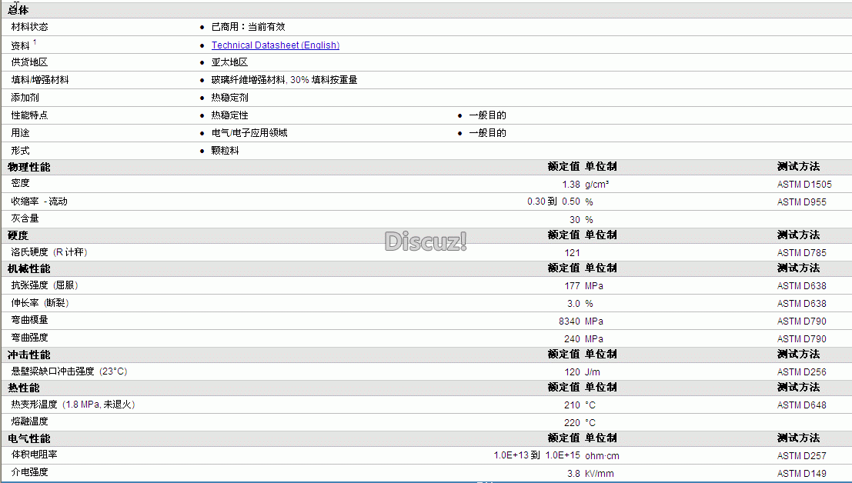Click the 用途 row label
The image size is (852, 483).
point(20,133)
